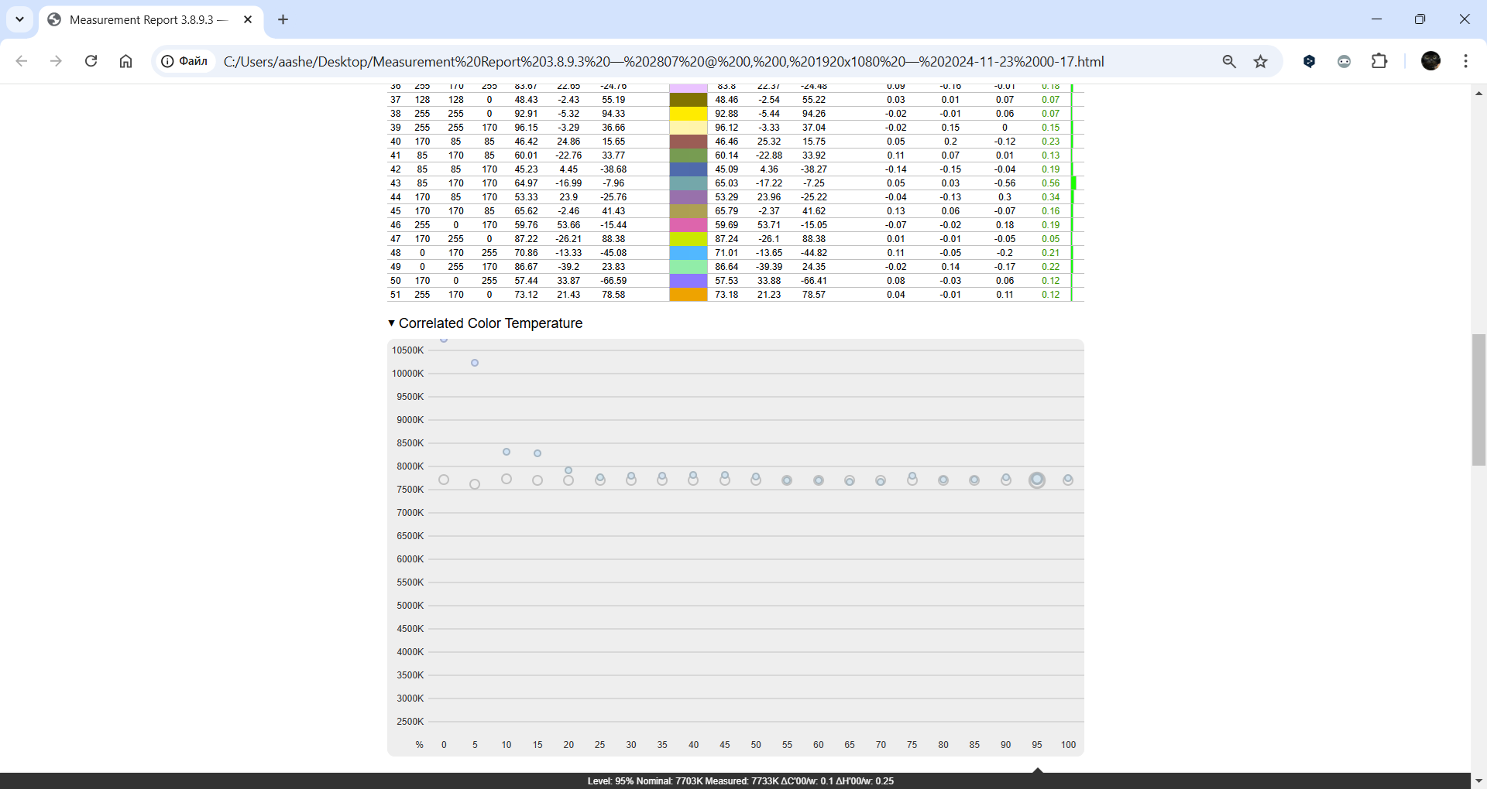Image resolution: width=1487 pixels, height=789 pixels.
Task: Click delta value 0.34 in row 44
Action: (x=1050, y=197)
